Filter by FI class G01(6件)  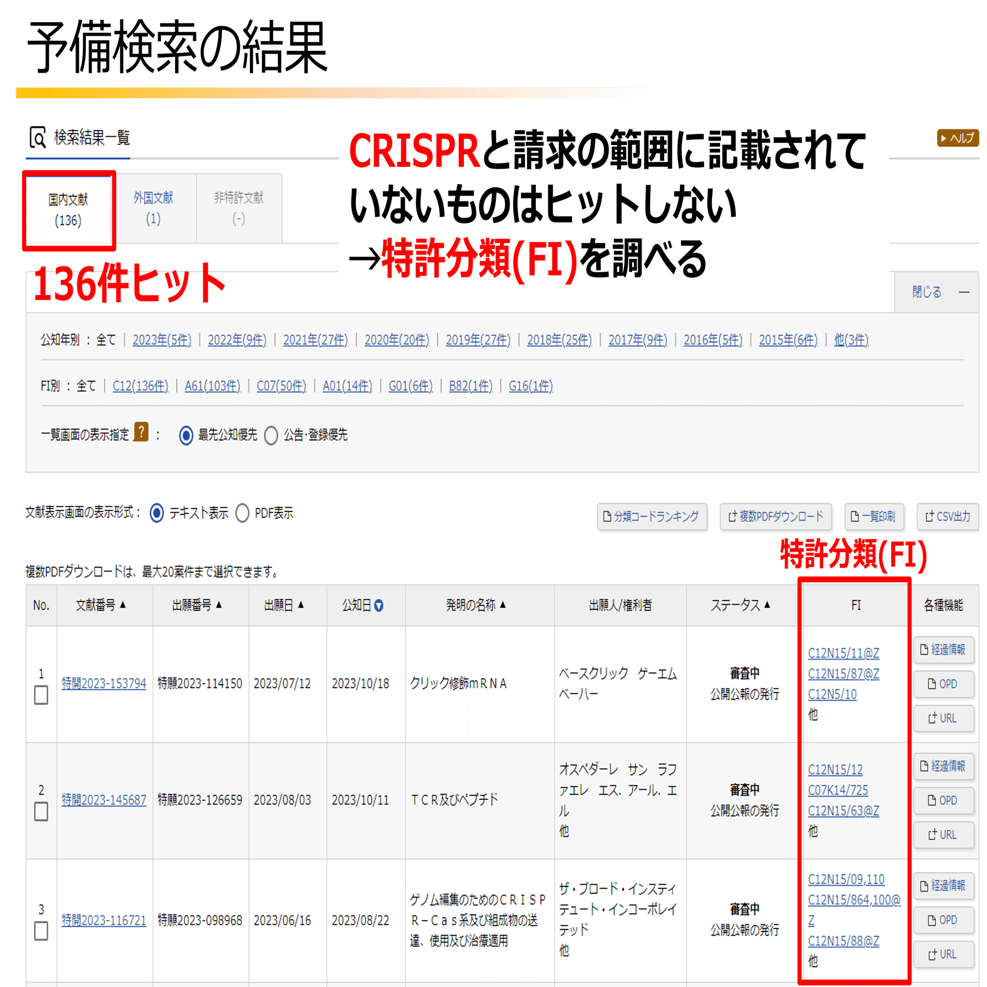[x=411, y=386]
